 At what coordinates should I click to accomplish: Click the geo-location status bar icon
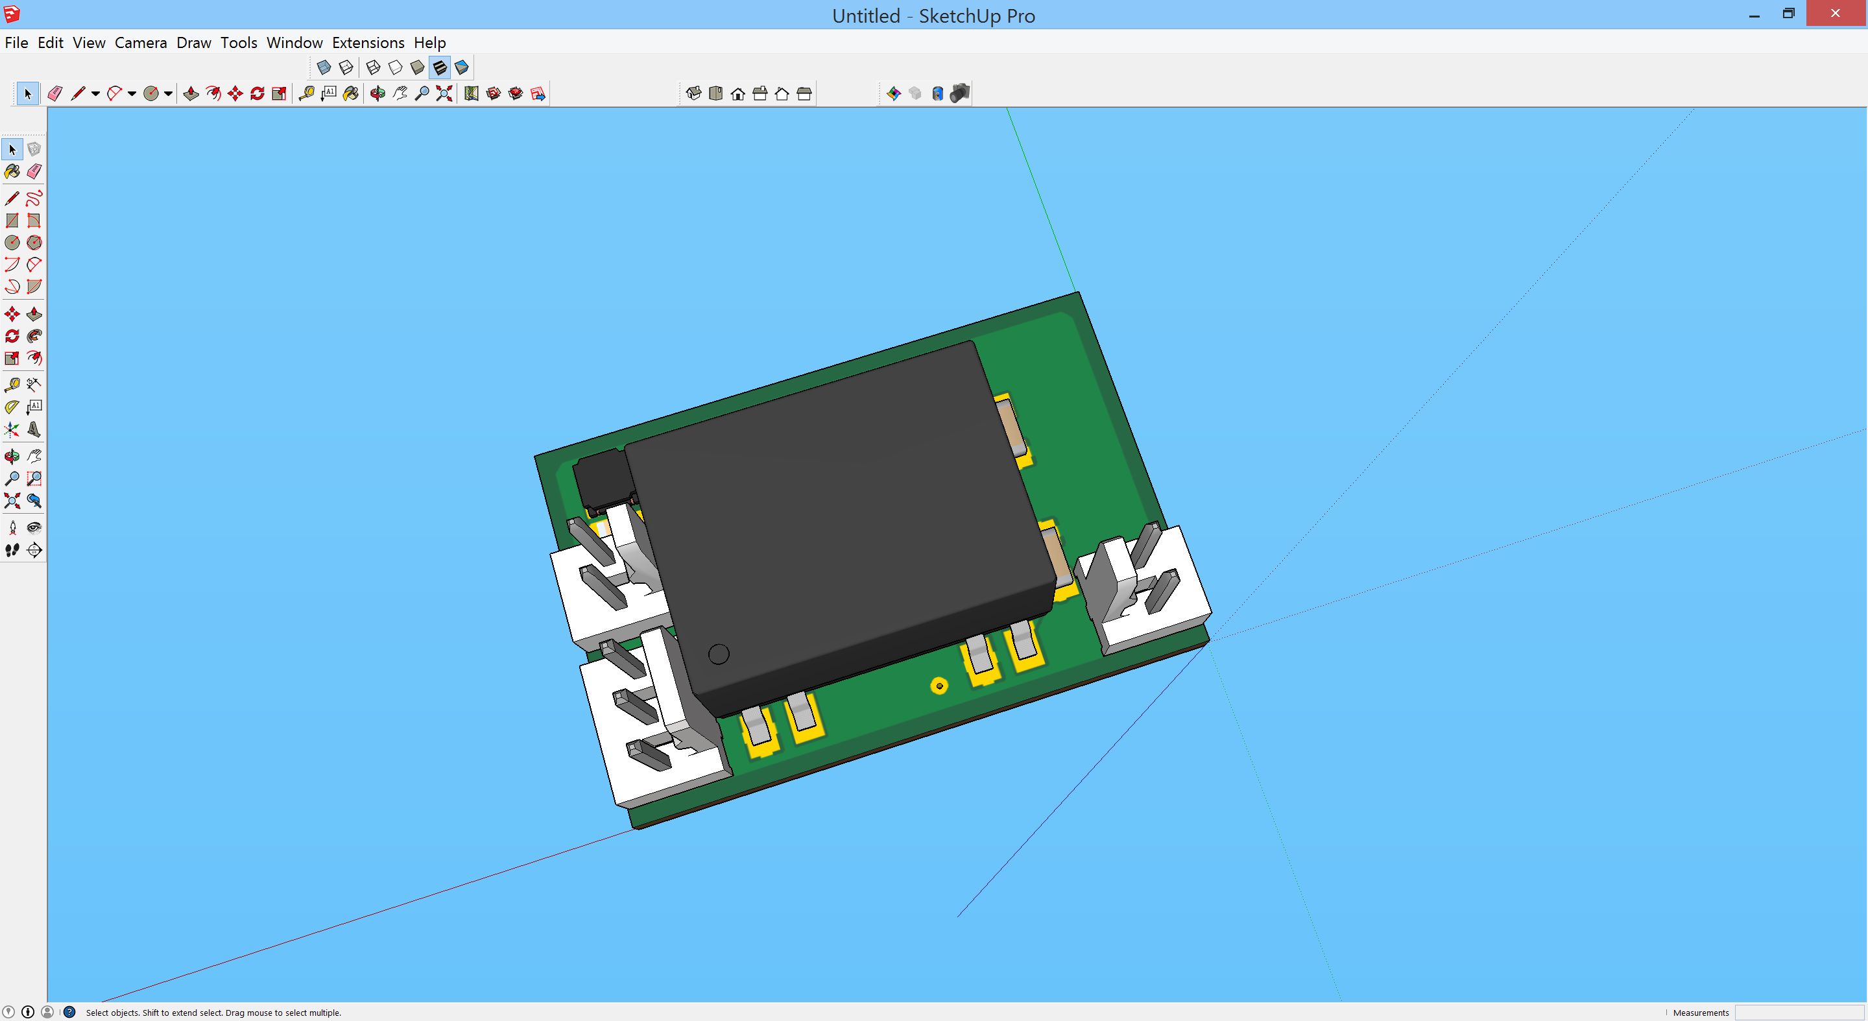pyautogui.click(x=8, y=1013)
